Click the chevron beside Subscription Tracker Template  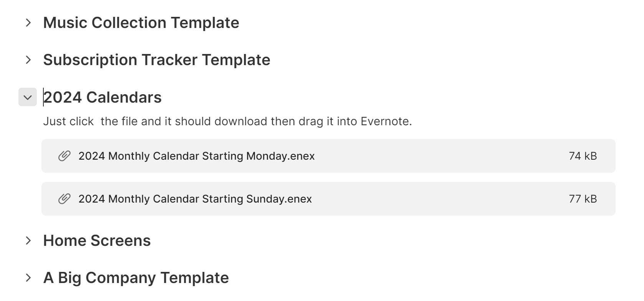coord(28,60)
